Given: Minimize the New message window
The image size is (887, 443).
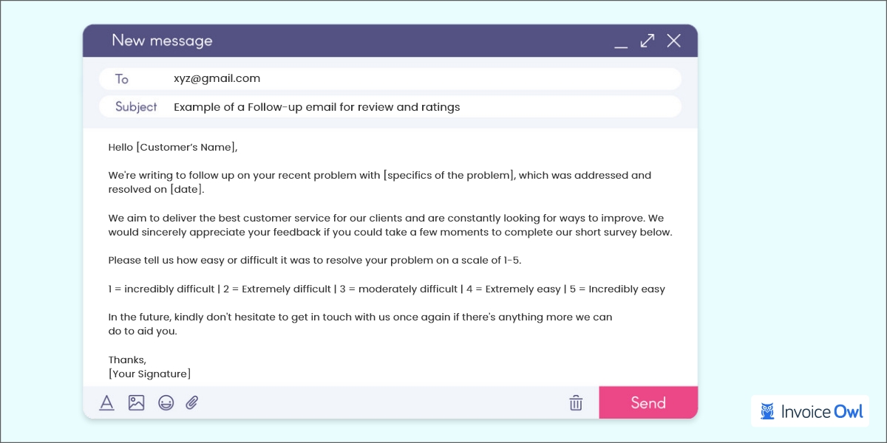Looking at the screenshot, I should point(622,44).
